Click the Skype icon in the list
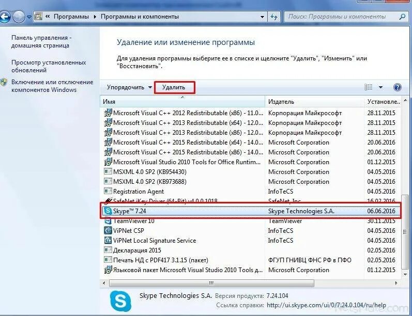 pos(108,211)
